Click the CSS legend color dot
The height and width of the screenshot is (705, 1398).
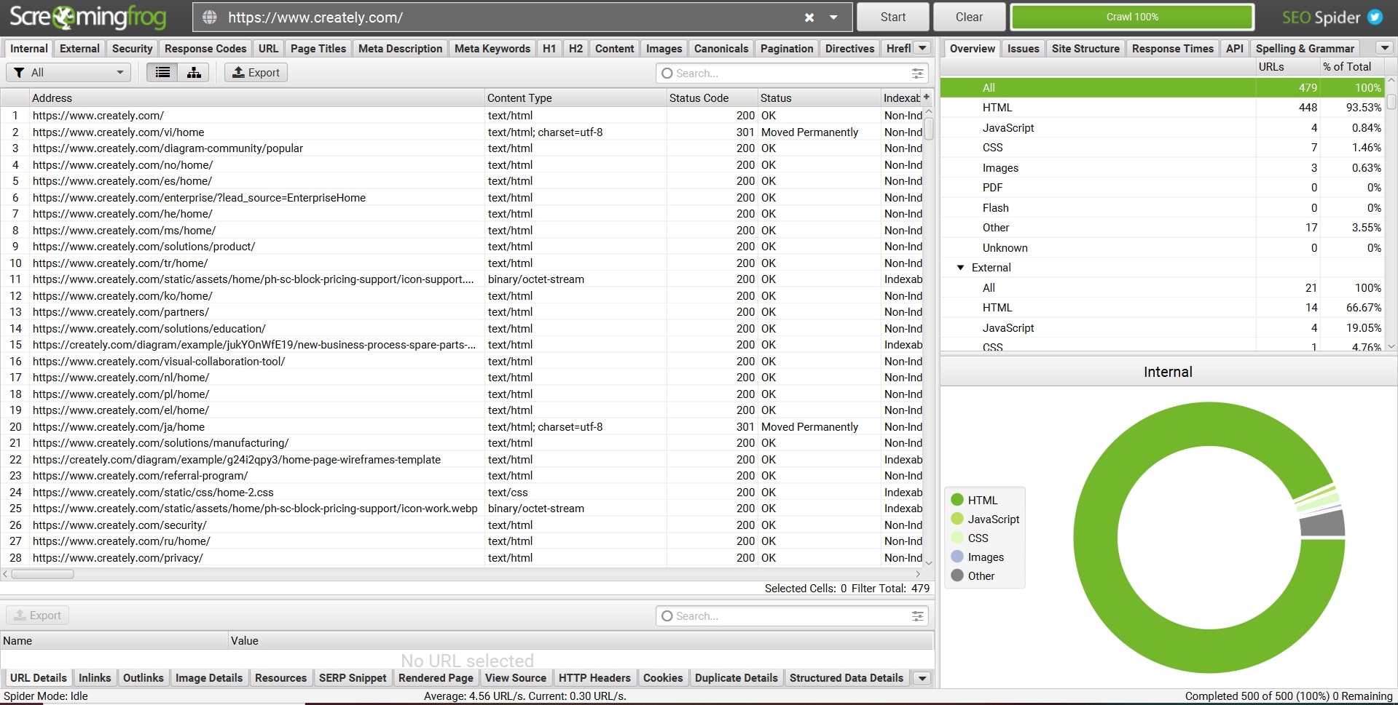(x=957, y=538)
